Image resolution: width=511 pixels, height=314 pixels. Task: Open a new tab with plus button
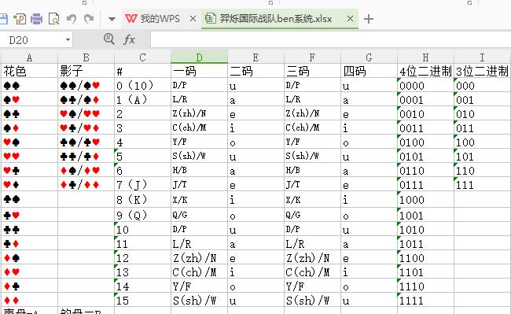pyautogui.click(x=369, y=19)
